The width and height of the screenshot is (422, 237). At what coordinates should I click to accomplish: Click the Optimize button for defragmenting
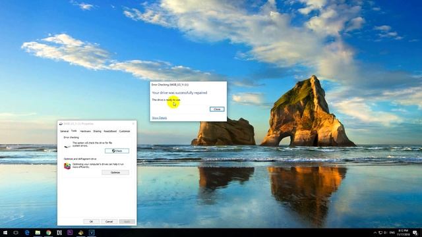coord(115,172)
